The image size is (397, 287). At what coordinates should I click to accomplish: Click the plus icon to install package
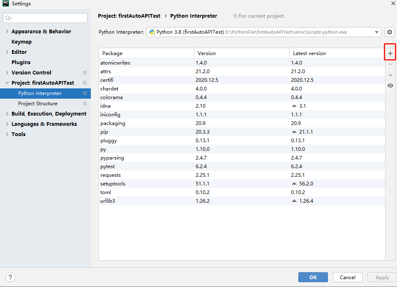(x=390, y=53)
